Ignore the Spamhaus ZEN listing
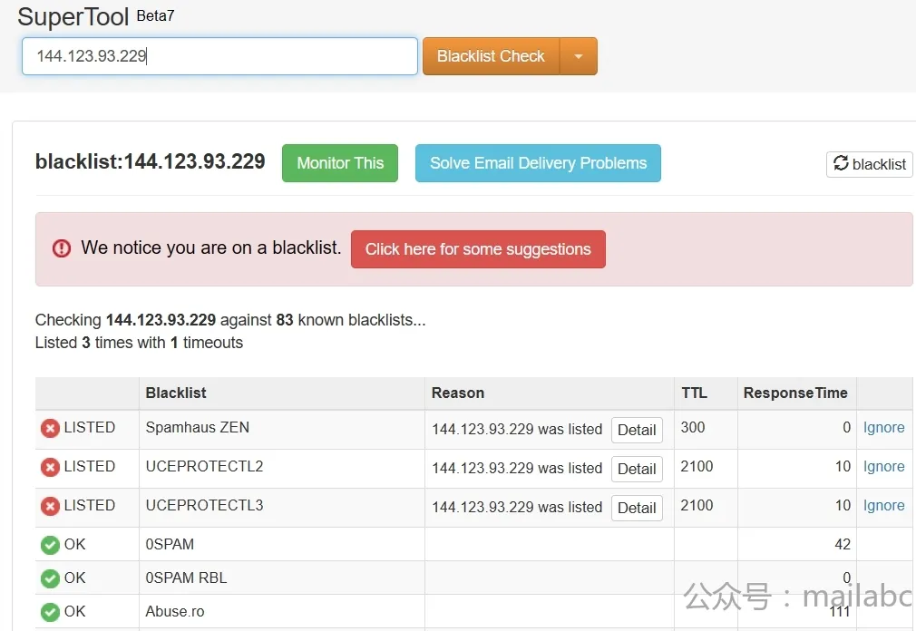Image resolution: width=916 pixels, height=631 pixels. (884, 428)
